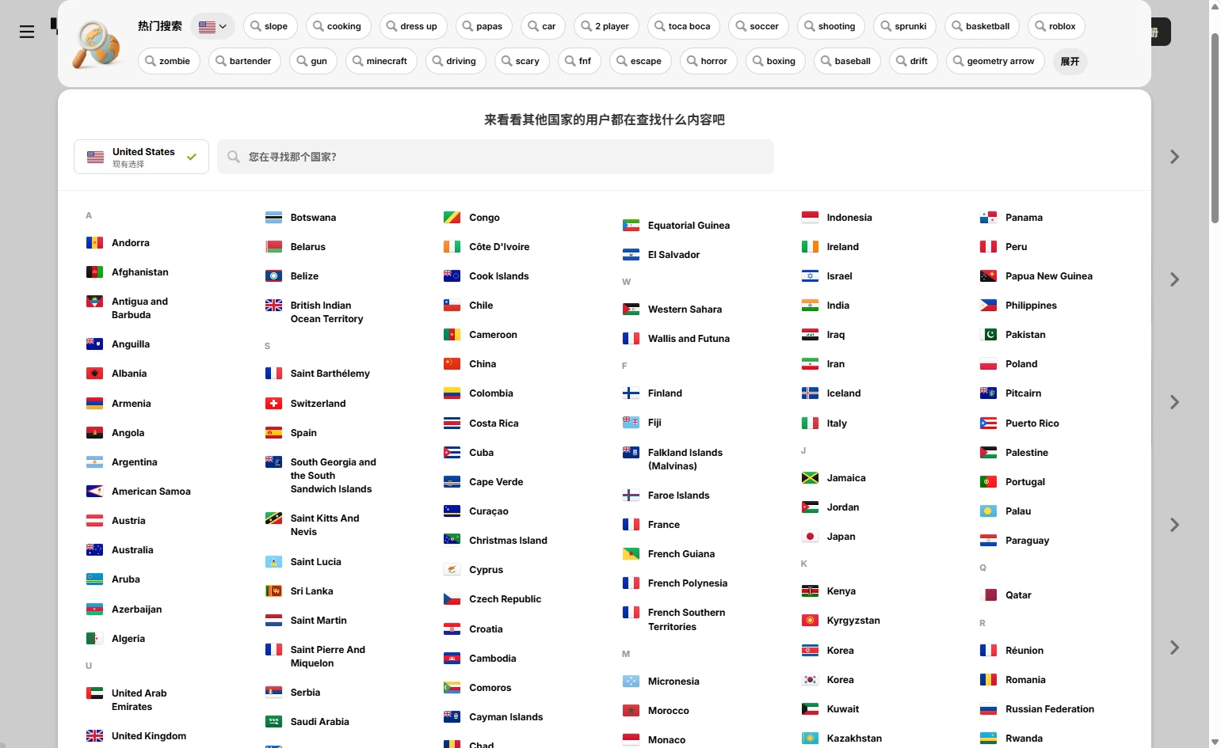This screenshot has height=748, width=1221.
Task: Click the country search input field
Action: 495,157
